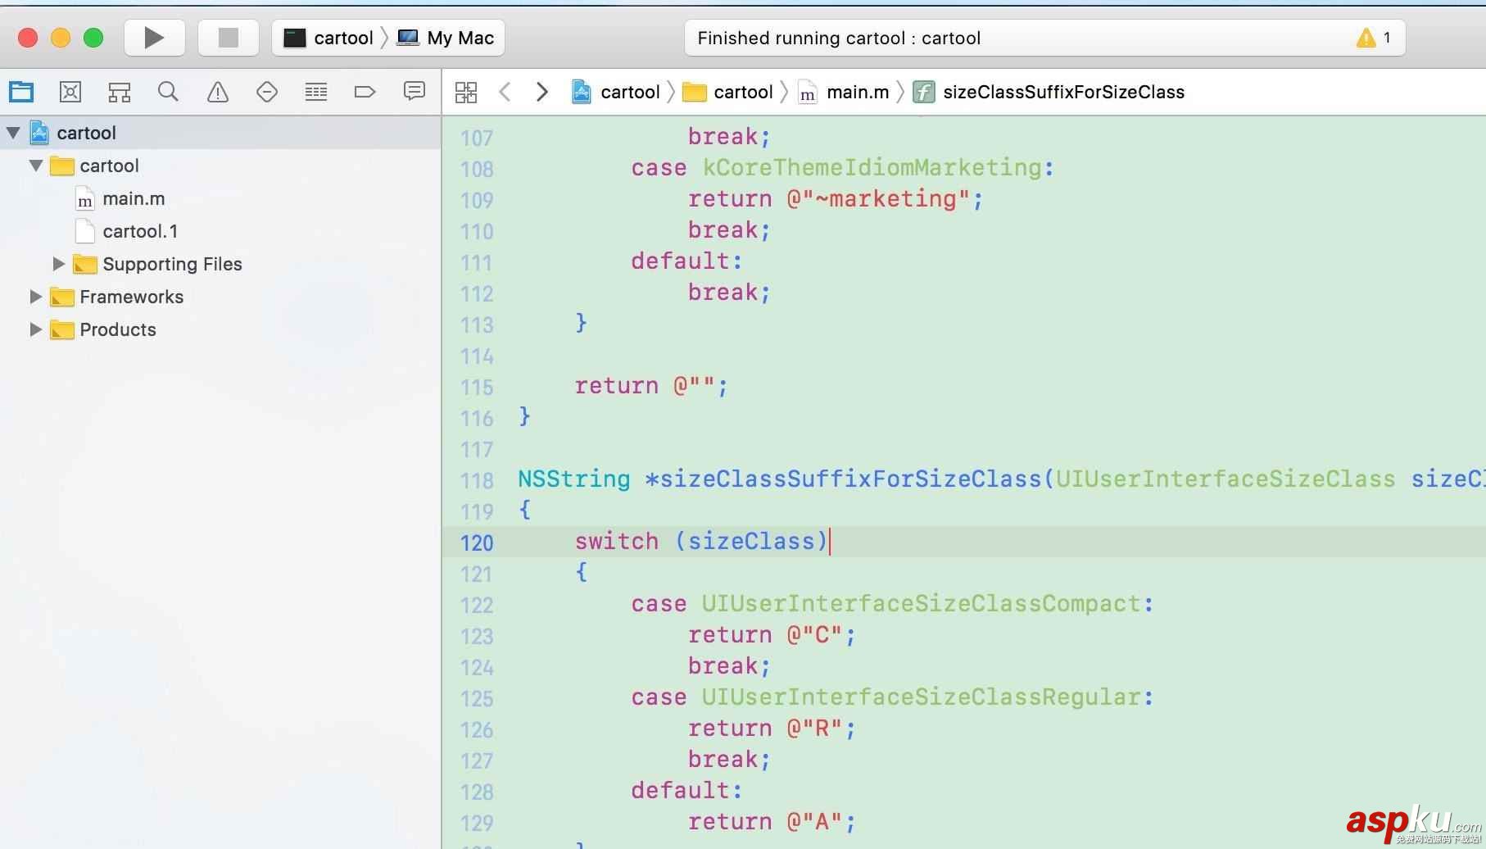The image size is (1486, 849).
Task: Show the Project navigator folder icon
Action: click(x=21, y=92)
